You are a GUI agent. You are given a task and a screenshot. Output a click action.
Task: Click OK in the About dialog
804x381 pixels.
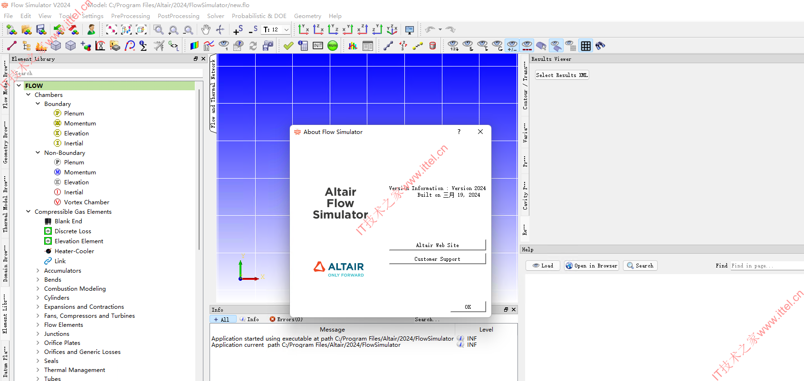tap(468, 307)
